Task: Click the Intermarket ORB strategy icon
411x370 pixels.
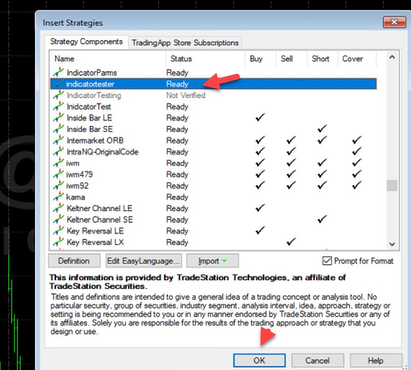Action: pyautogui.click(x=58, y=141)
